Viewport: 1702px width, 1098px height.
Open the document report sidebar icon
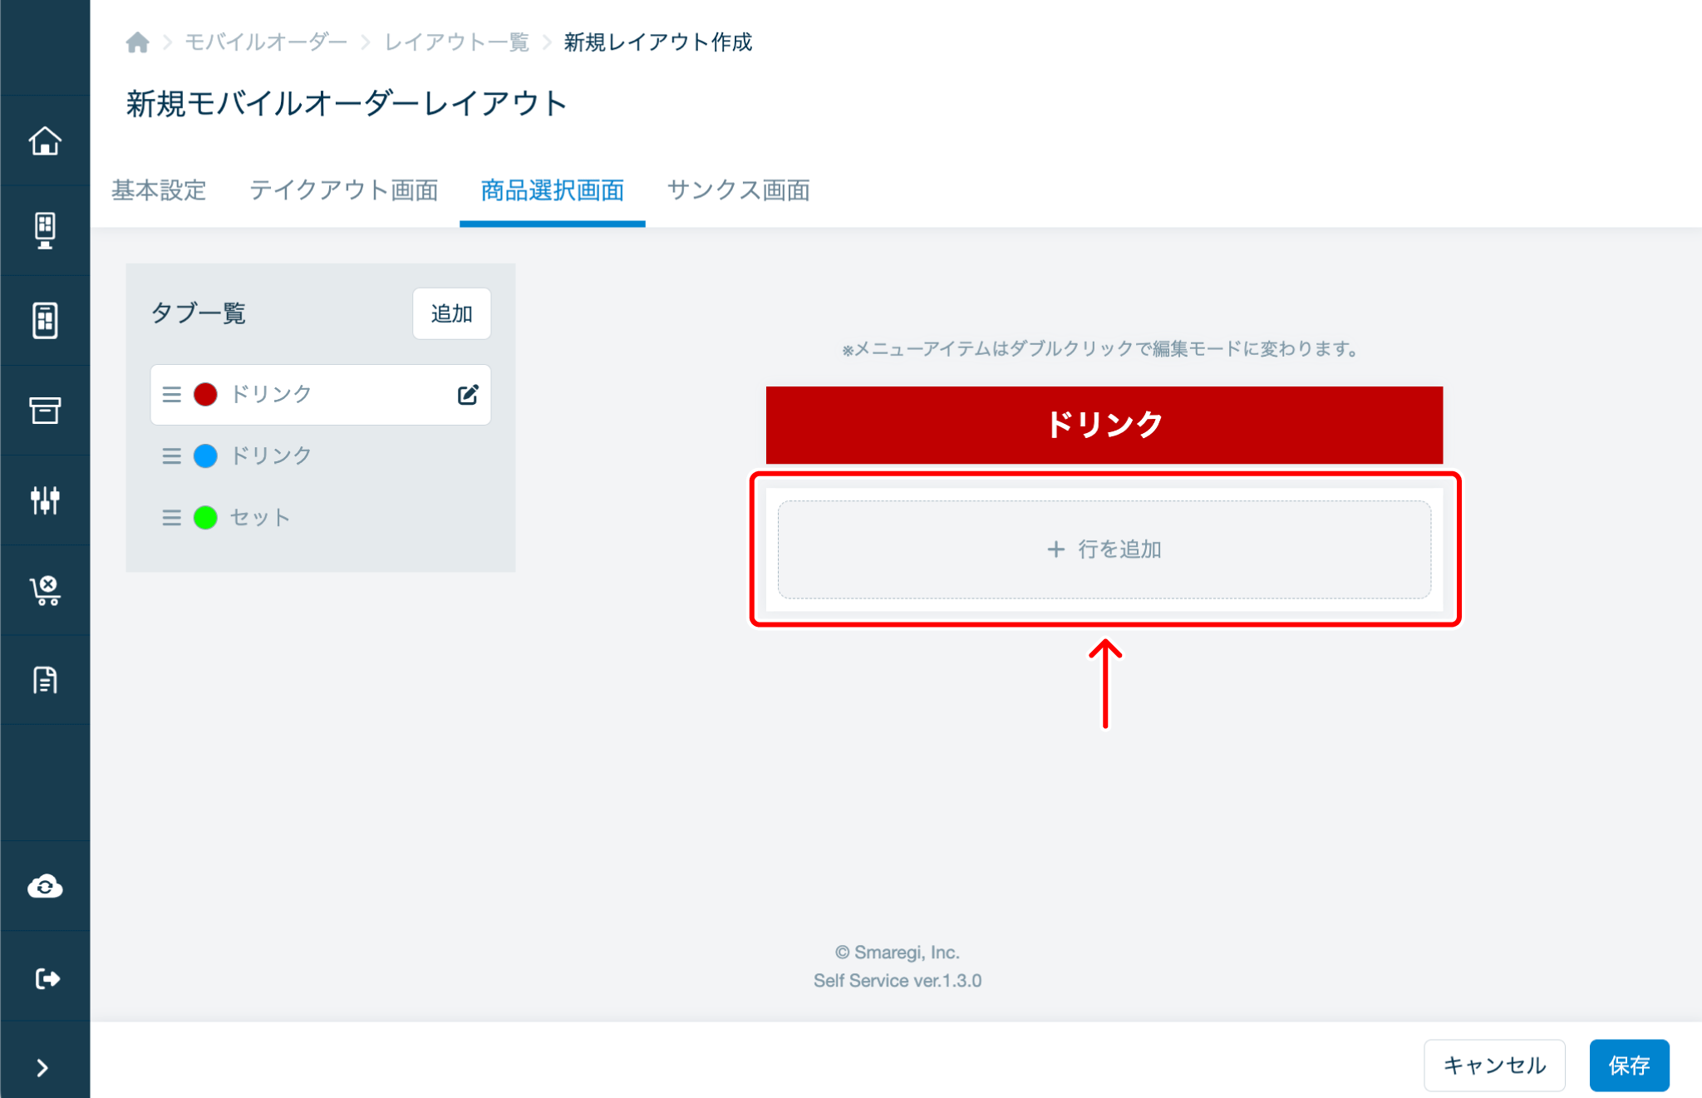click(45, 680)
